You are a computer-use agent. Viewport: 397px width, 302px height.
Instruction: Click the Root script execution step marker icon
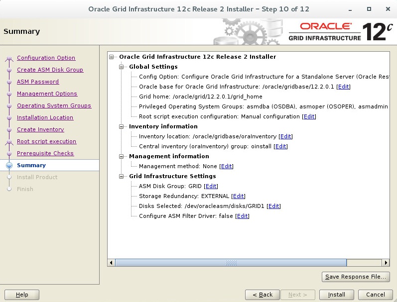click(x=9, y=142)
